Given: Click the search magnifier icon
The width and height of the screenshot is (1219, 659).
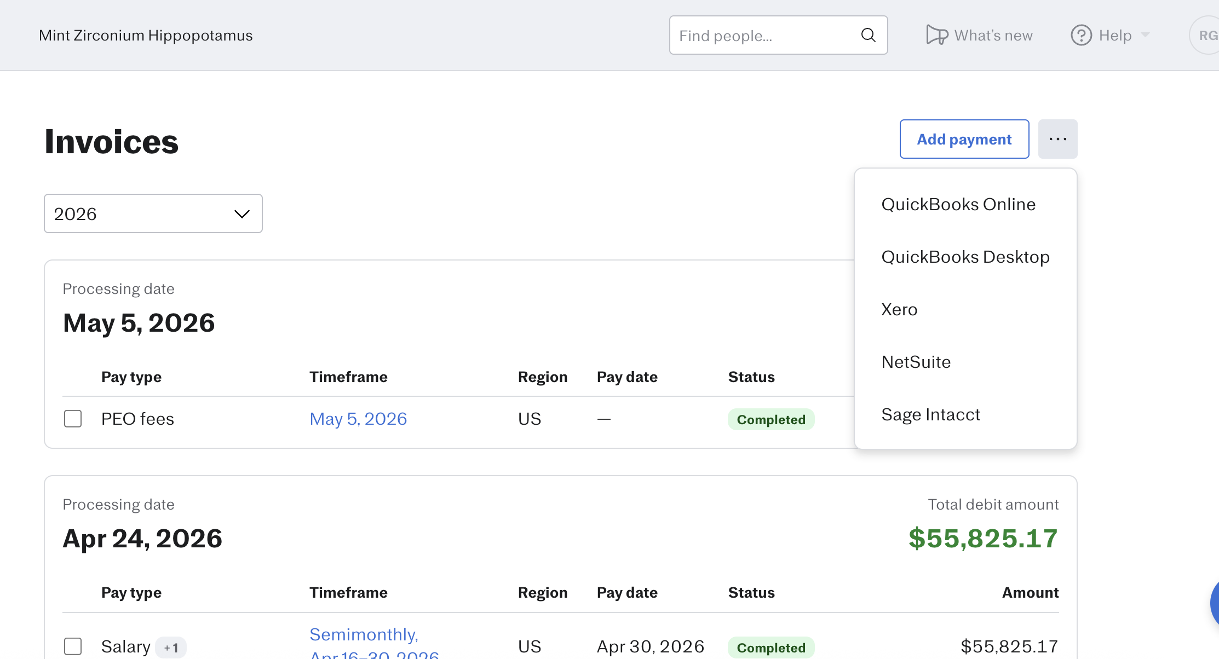Looking at the screenshot, I should pos(868,35).
